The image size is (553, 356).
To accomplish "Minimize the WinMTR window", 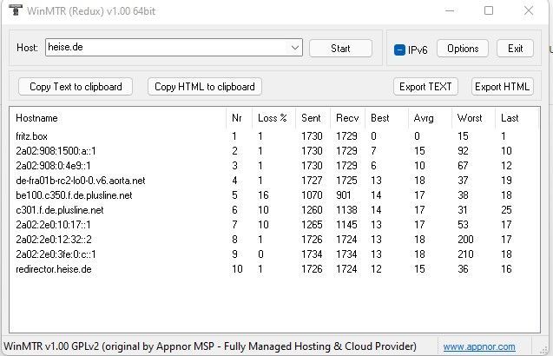I will 450,11.
